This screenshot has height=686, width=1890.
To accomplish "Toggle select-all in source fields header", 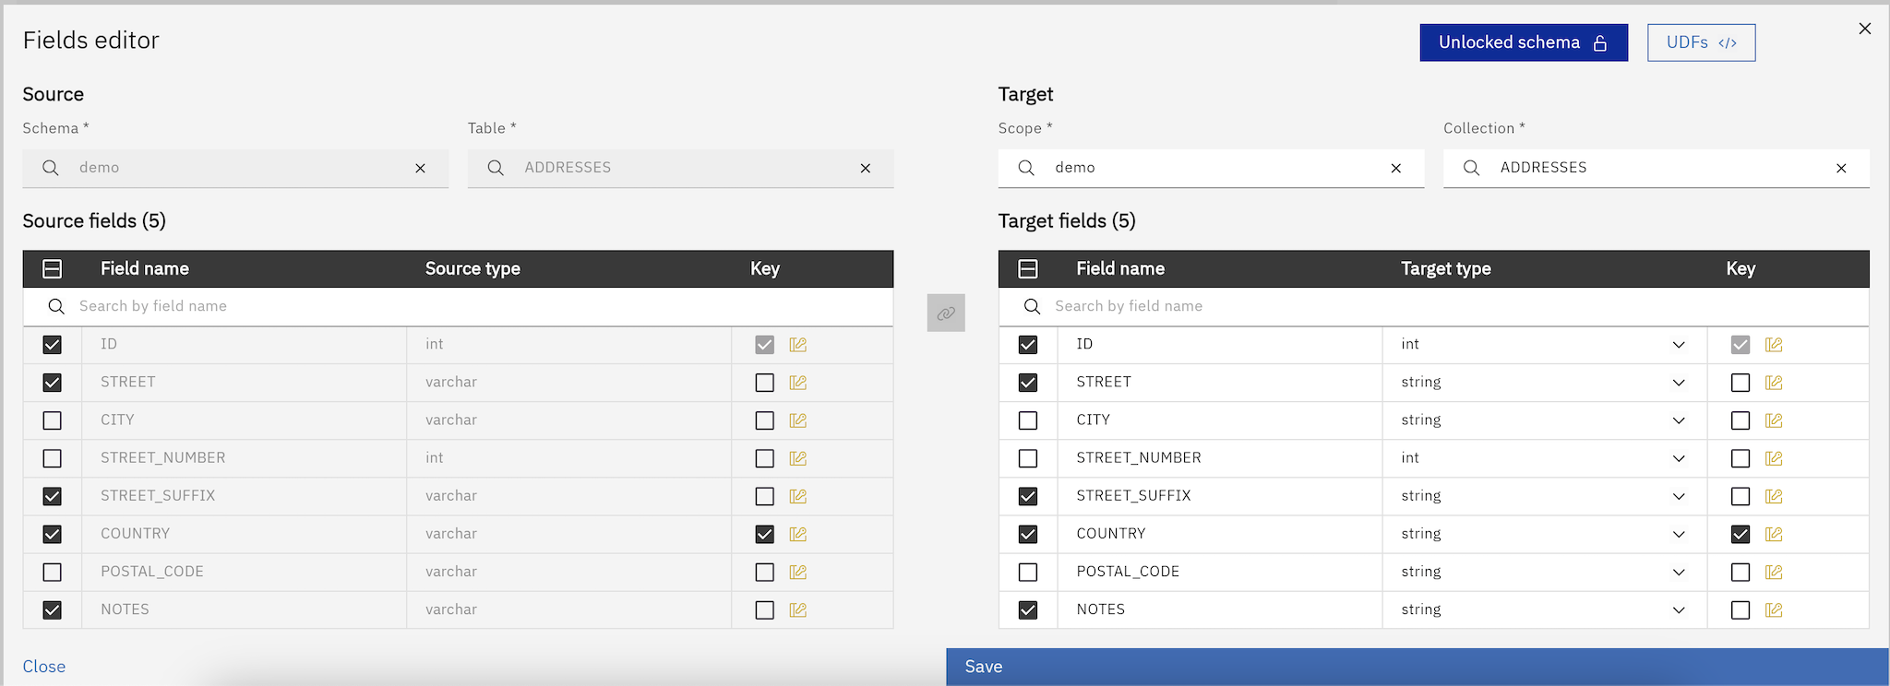I will [53, 268].
